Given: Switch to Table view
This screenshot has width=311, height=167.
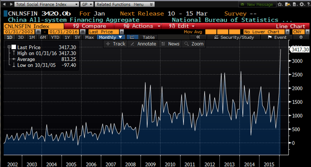Looking at the screenshot, I should click(149, 37).
